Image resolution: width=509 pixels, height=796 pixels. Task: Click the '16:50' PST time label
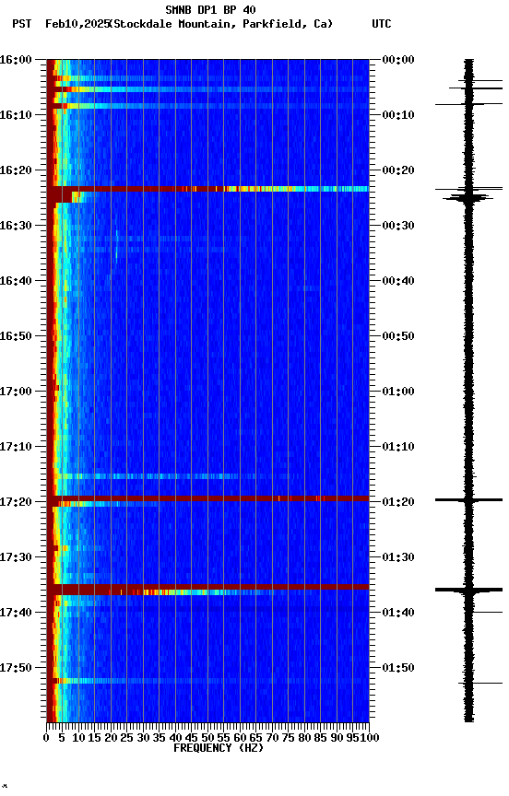tap(16, 336)
